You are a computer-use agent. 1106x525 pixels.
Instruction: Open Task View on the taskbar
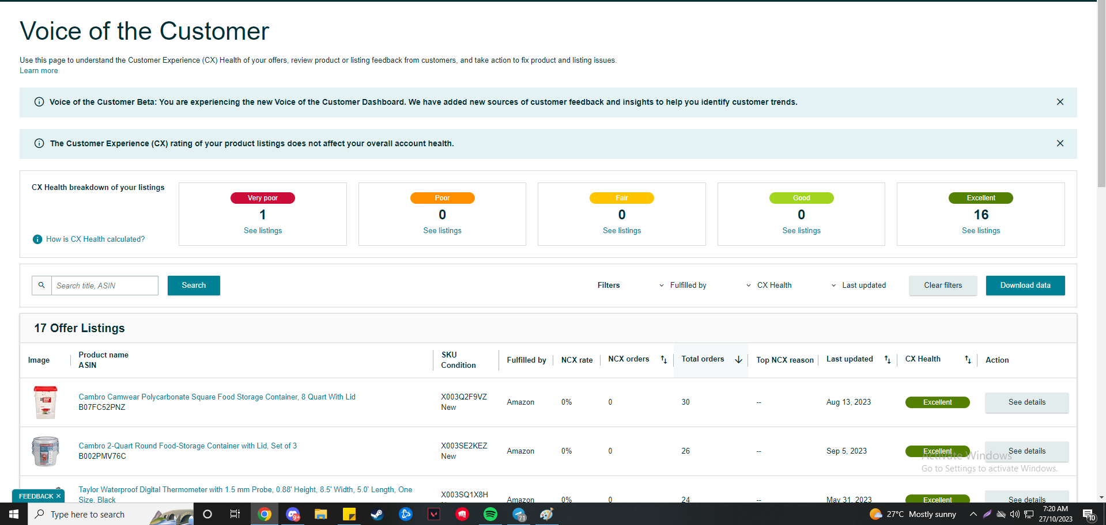[235, 514]
